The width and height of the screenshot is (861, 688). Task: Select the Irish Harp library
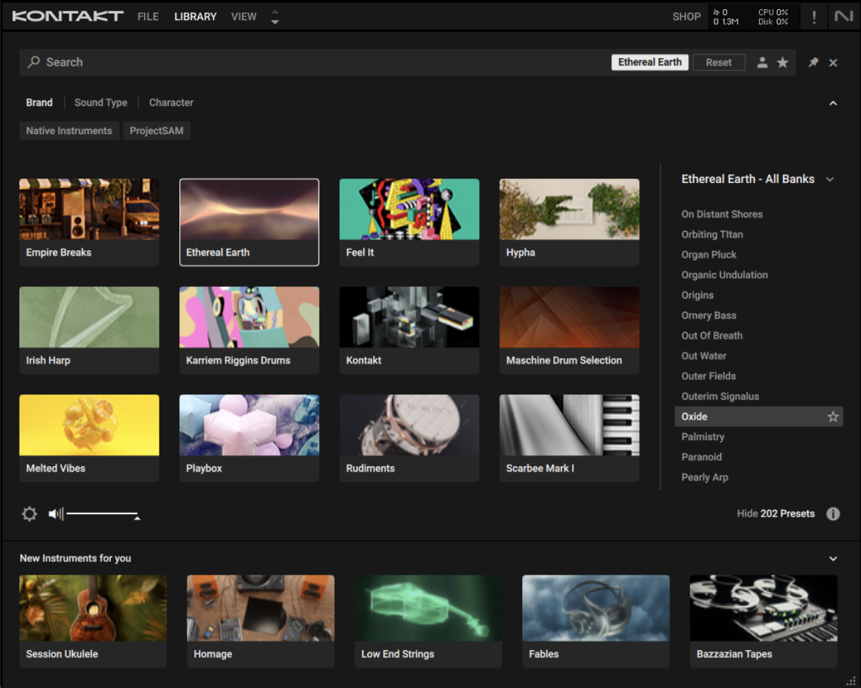[x=90, y=330]
